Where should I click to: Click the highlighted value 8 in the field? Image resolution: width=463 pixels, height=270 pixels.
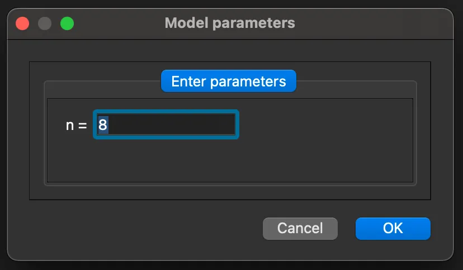pyautogui.click(x=103, y=124)
